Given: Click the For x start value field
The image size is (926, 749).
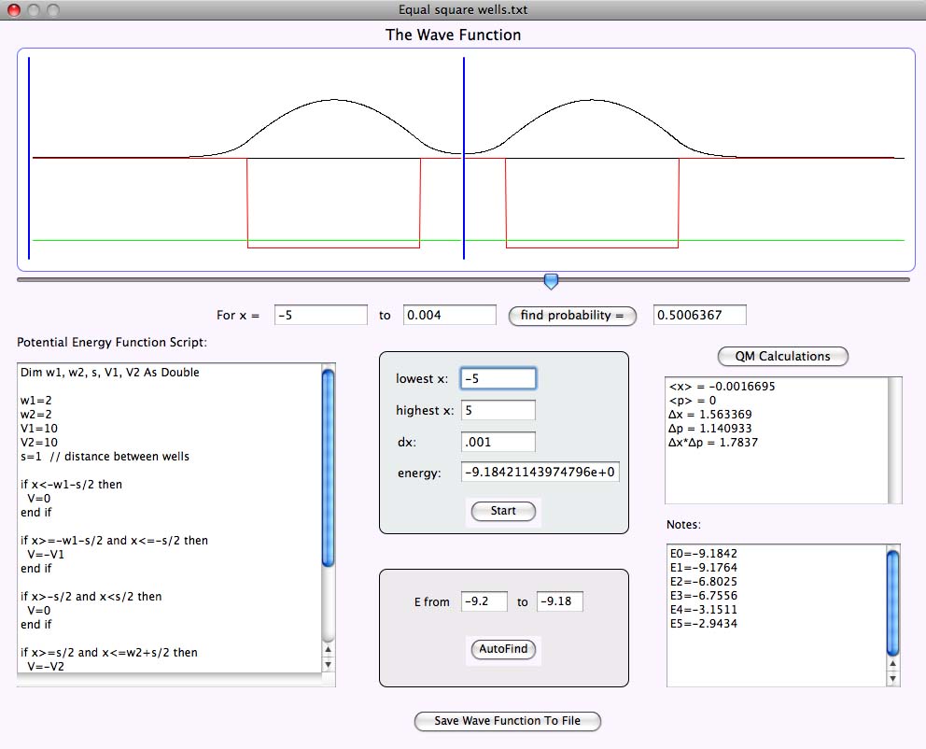Looking at the screenshot, I should point(321,316).
